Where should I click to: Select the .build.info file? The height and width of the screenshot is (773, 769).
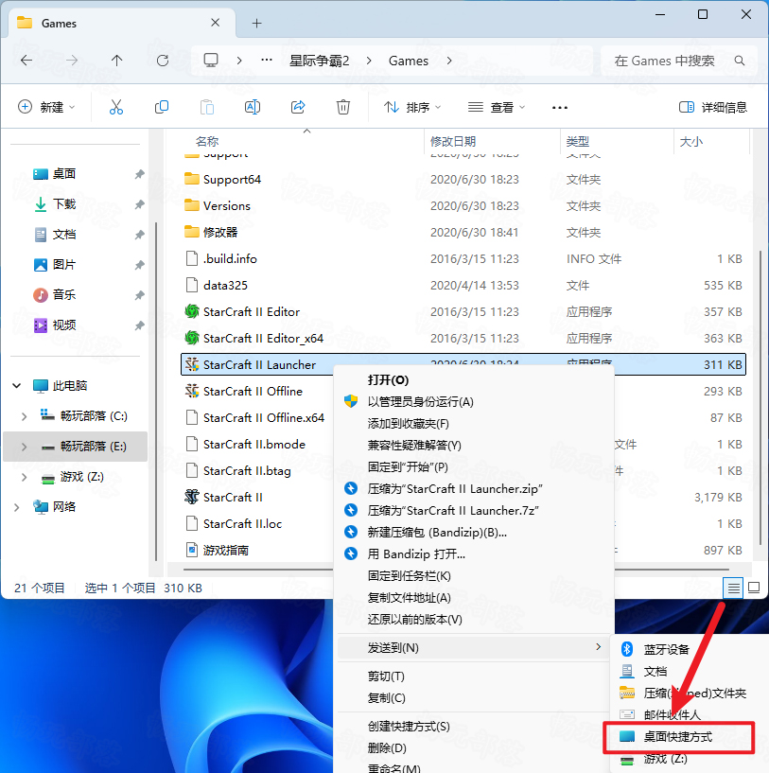230,259
